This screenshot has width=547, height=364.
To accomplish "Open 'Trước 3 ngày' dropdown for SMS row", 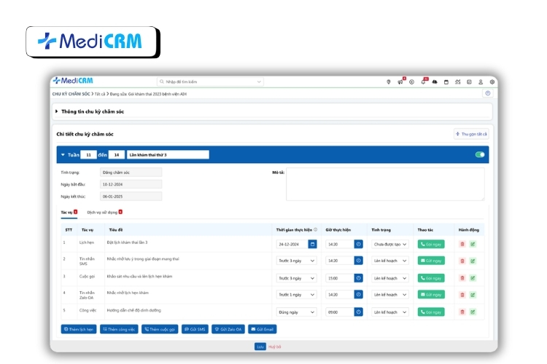I will [297, 261].
